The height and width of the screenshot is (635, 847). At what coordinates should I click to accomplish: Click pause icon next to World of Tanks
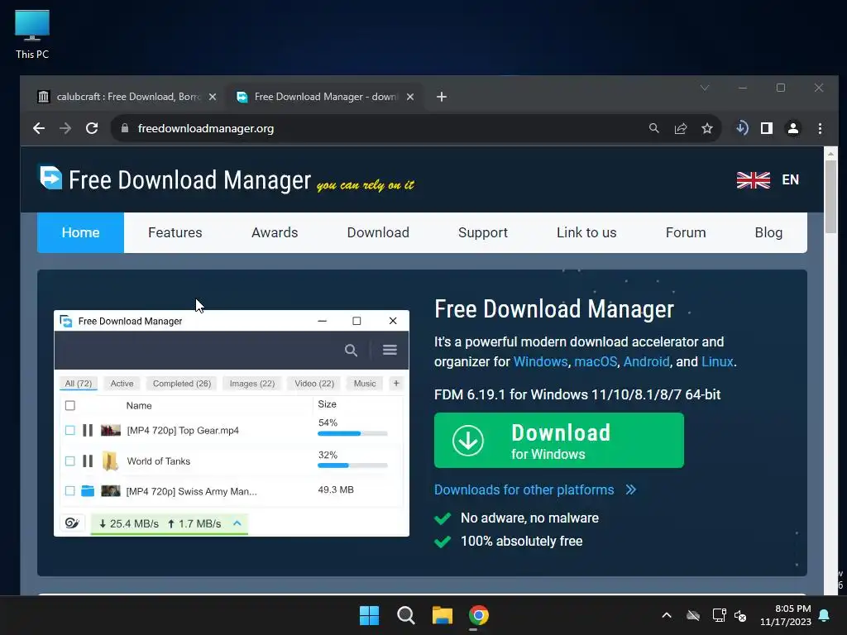tap(88, 461)
